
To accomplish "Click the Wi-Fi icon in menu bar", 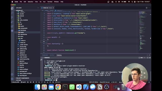I will 129,2.
